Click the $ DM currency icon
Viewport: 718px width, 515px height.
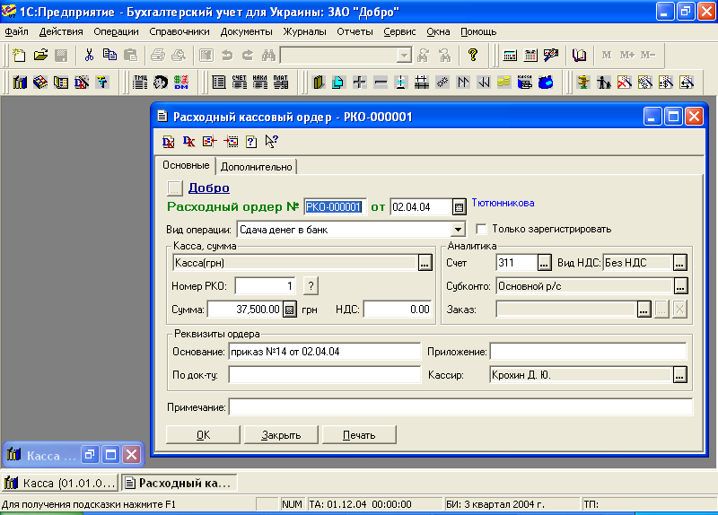click(181, 83)
